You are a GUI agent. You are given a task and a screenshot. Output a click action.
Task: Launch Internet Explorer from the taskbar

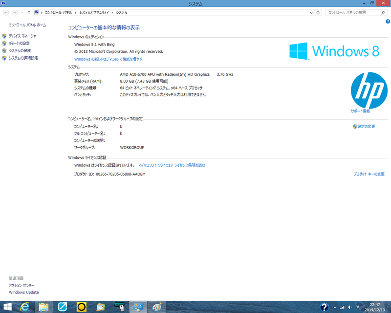[25, 307]
